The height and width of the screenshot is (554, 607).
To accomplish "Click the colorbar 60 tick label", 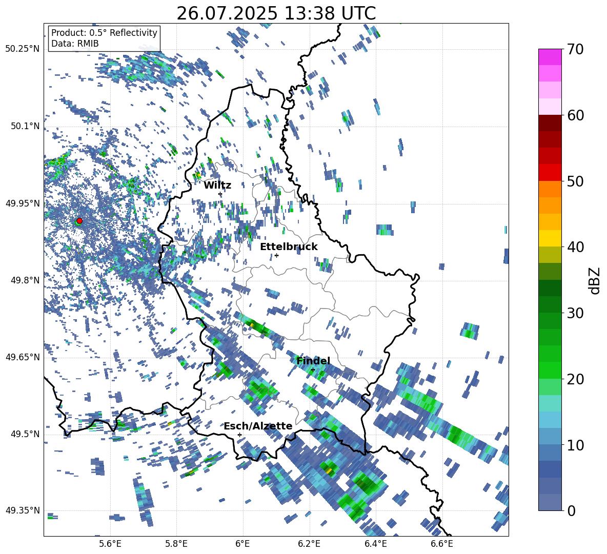I will point(575,115).
